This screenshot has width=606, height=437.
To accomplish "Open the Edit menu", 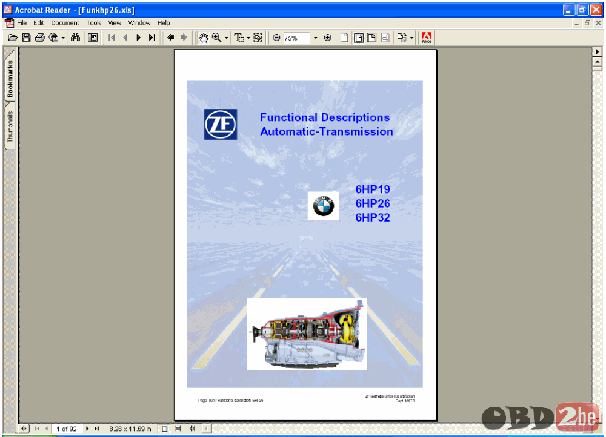I will pyautogui.click(x=39, y=23).
